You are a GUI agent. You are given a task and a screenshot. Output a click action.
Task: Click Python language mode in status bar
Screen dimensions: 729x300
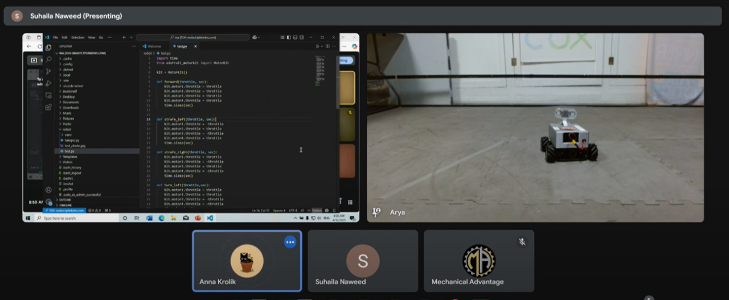coord(317,210)
